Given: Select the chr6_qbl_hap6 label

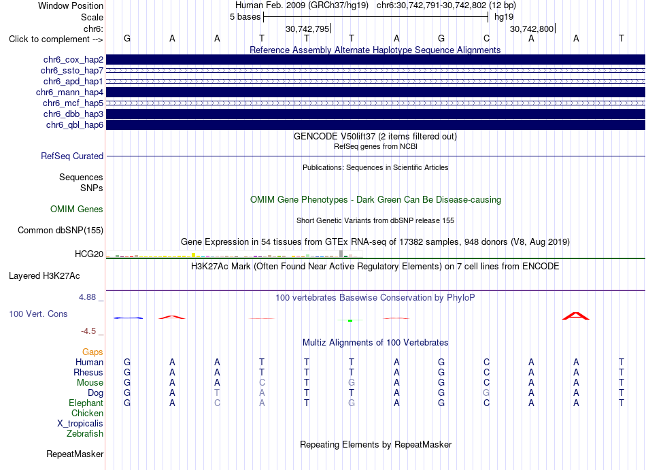Looking at the screenshot, I should click(x=75, y=124).
